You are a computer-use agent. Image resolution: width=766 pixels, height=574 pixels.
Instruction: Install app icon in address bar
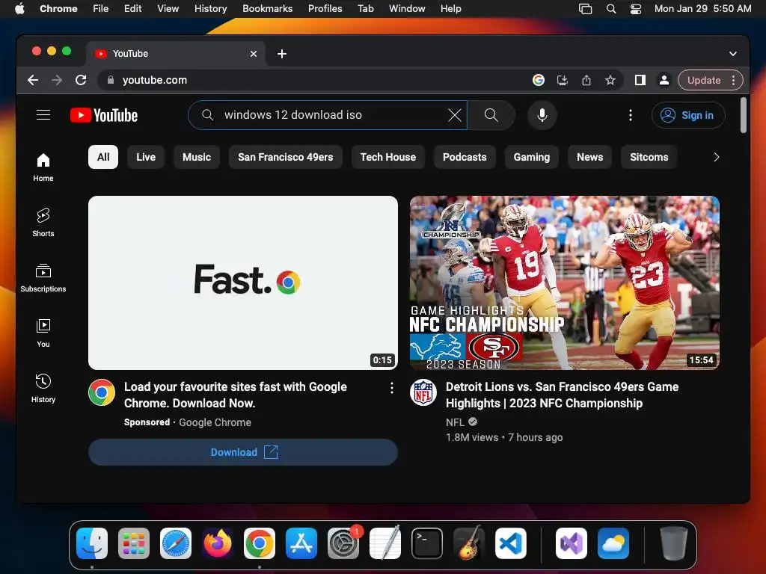click(563, 80)
